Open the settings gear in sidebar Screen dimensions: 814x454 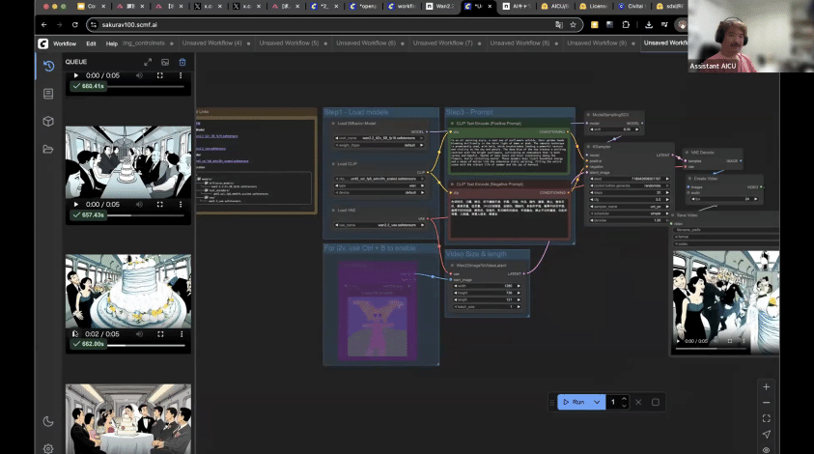pyautogui.click(x=48, y=448)
